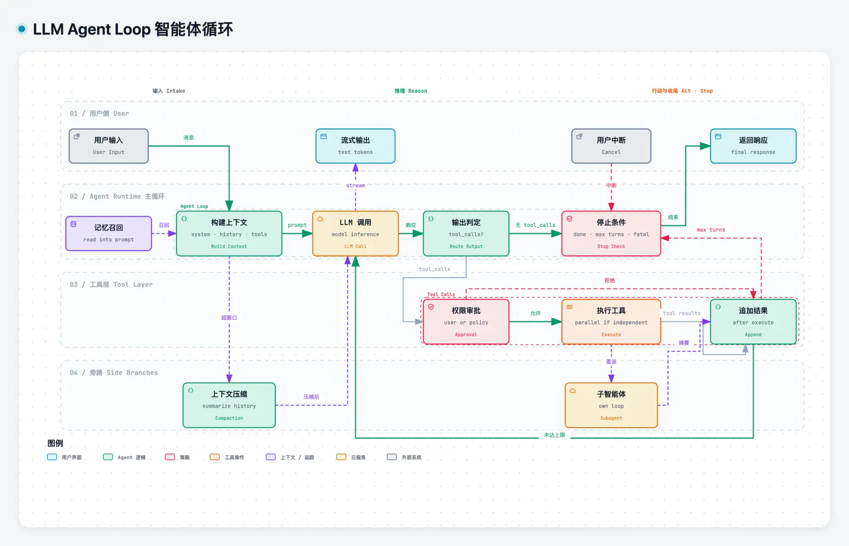Click the code icon in 输出判定 node

[x=431, y=218]
